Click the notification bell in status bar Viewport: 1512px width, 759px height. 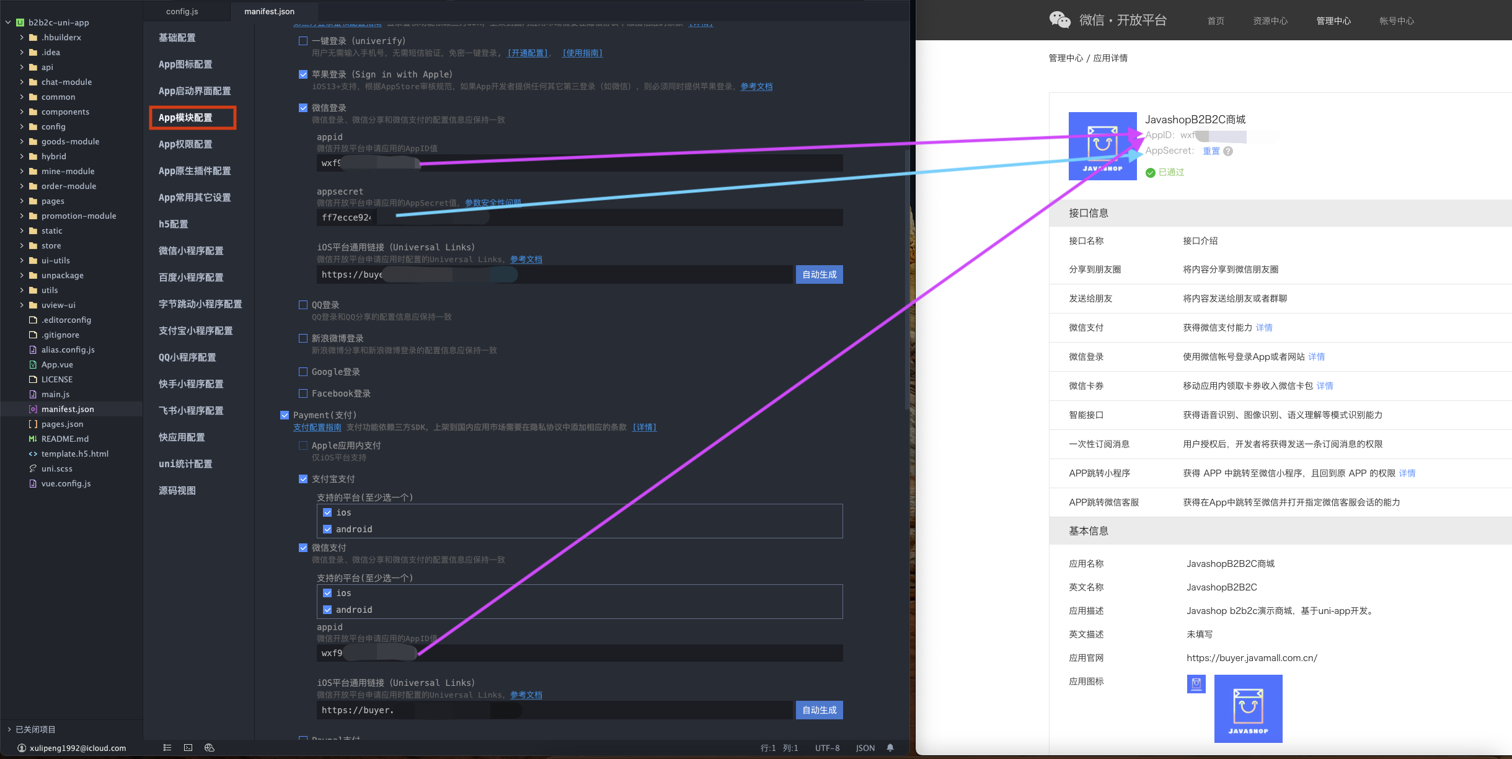(890, 748)
